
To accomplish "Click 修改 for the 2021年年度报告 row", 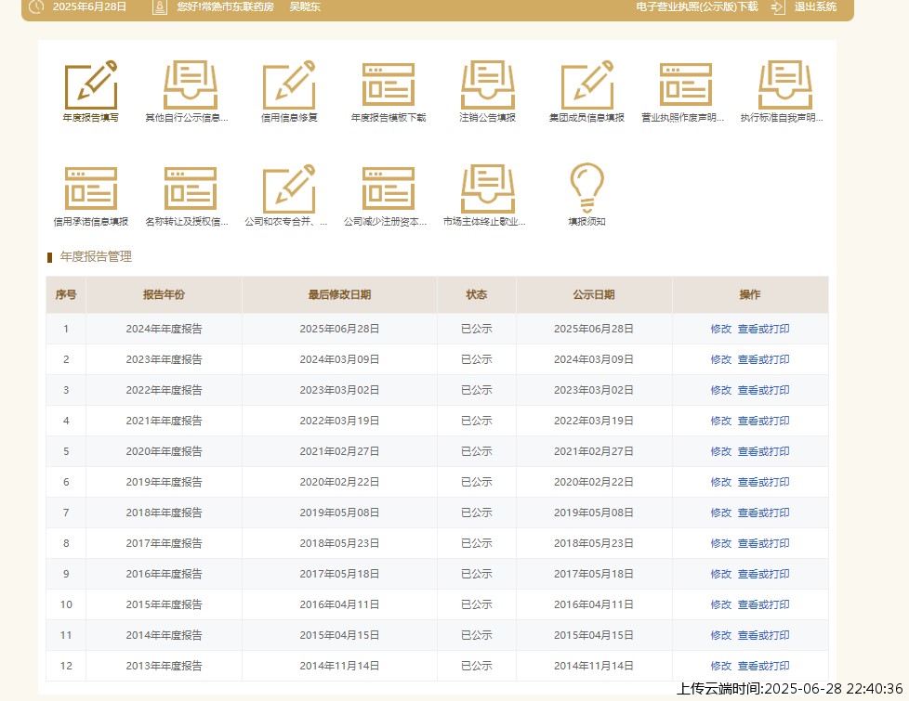I will coord(721,421).
